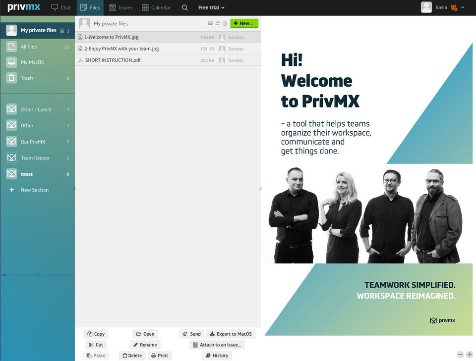Click the 148 KB size cell

(x=207, y=37)
